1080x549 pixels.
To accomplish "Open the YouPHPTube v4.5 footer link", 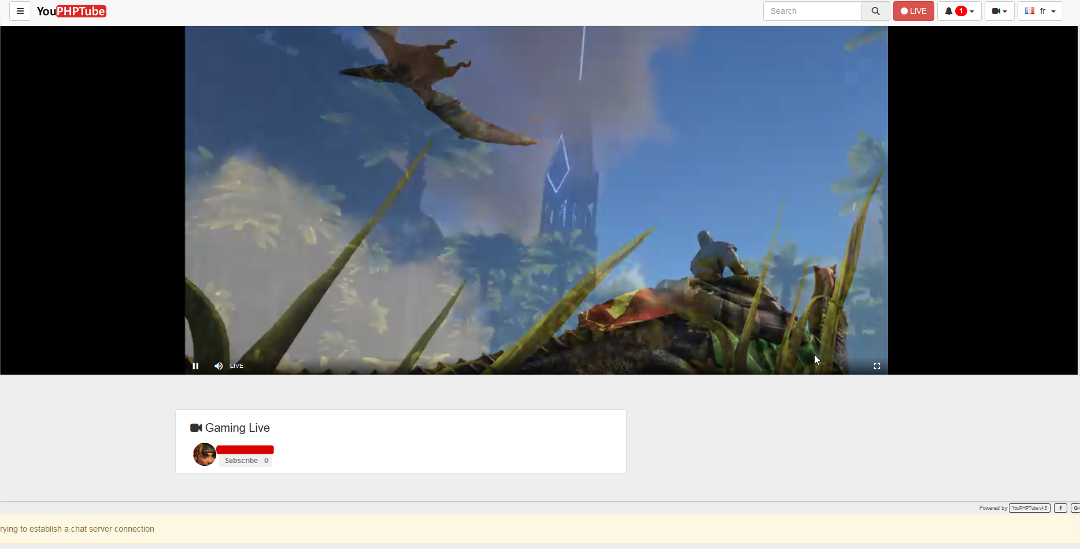I will [x=1029, y=508].
